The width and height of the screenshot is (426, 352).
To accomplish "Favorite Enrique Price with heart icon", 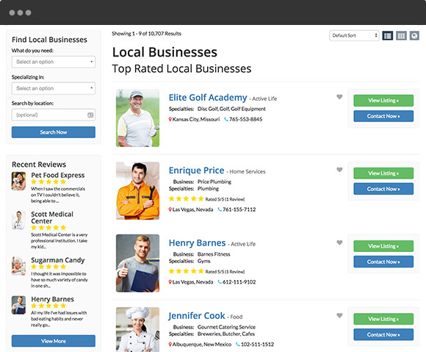I will (x=339, y=170).
